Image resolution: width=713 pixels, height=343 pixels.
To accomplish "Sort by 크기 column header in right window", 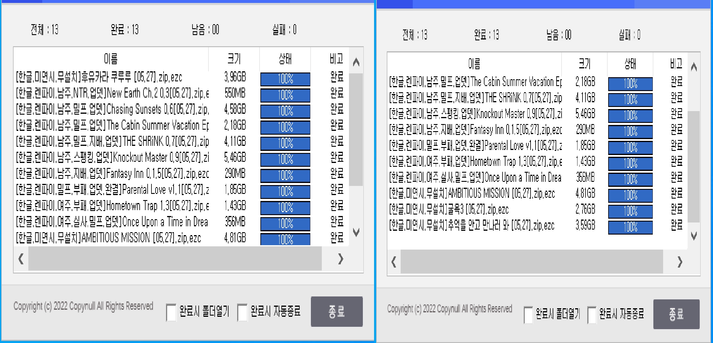I will (x=584, y=64).
